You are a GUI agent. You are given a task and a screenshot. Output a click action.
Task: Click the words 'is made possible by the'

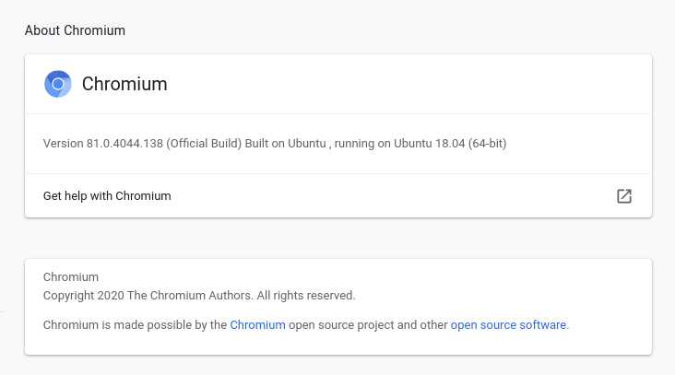[164, 324]
